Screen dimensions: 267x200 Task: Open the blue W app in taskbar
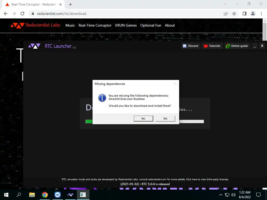(58, 195)
